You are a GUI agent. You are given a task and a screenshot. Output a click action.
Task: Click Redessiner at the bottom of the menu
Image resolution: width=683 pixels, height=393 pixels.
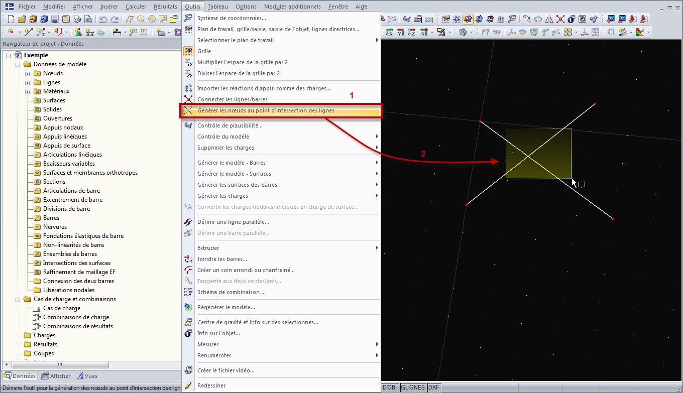point(281,385)
